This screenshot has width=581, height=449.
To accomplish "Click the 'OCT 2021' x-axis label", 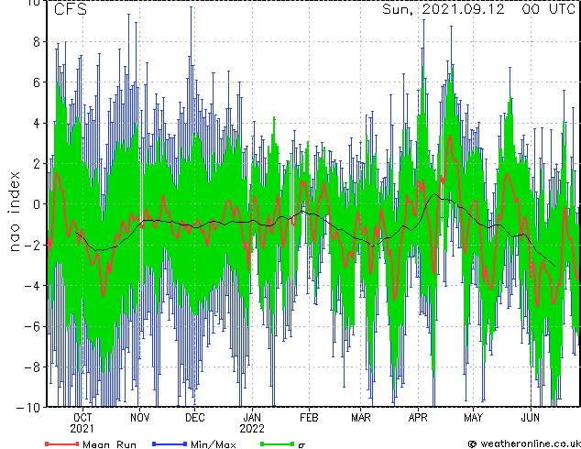I will [82, 423].
